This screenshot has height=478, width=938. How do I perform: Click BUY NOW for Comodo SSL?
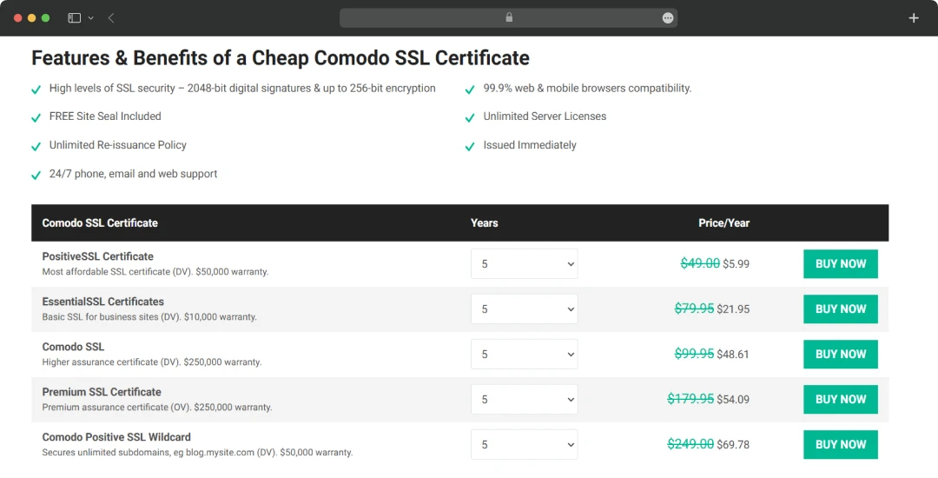click(841, 355)
